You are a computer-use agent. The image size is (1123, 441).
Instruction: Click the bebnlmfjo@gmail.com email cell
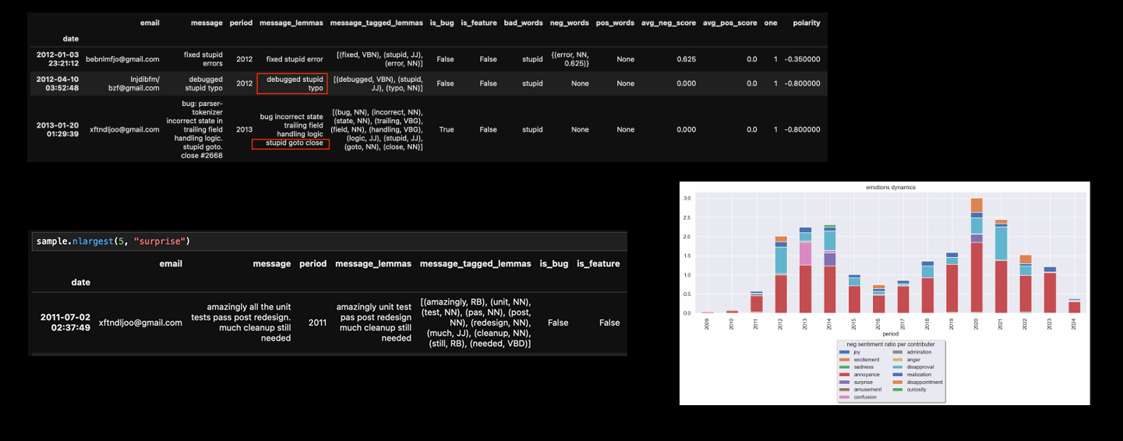(122, 59)
